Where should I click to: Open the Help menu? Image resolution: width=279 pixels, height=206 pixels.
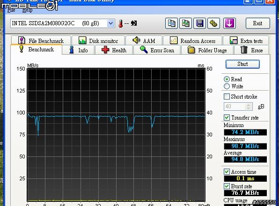27,10
